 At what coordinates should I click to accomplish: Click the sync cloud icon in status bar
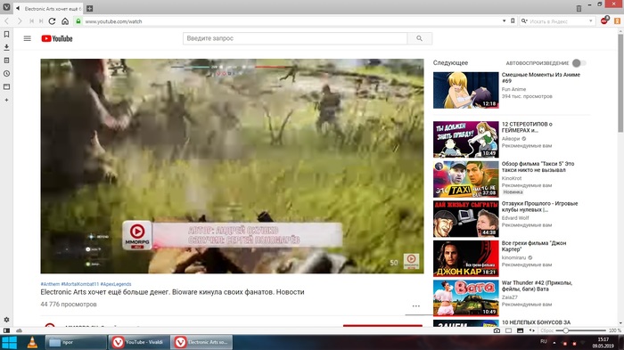(19, 330)
